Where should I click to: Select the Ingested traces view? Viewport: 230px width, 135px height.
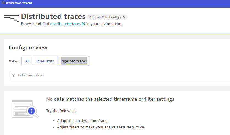pos(74,61)
